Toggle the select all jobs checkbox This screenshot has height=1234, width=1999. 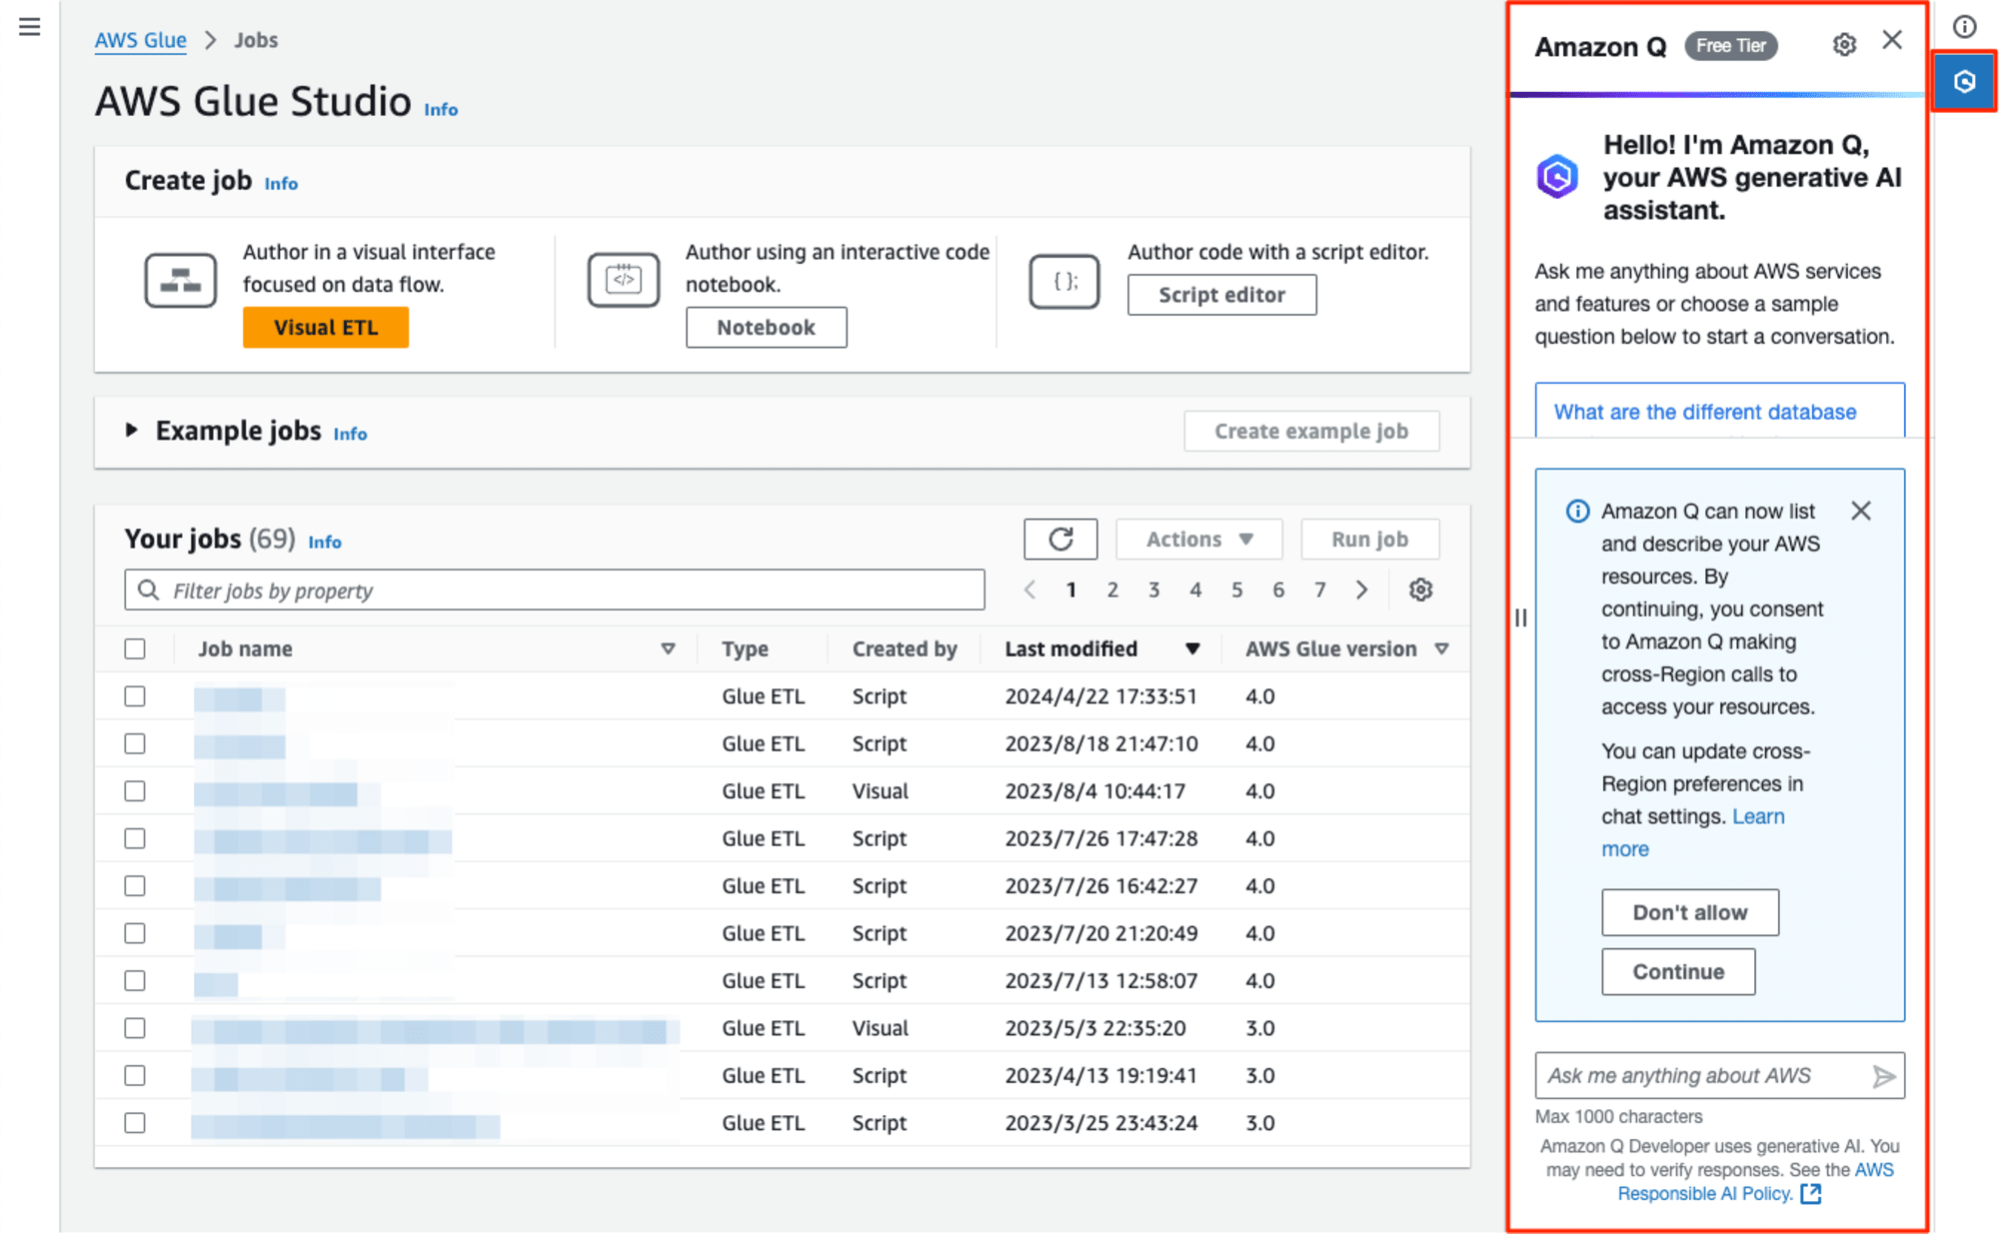coord(135,648)
